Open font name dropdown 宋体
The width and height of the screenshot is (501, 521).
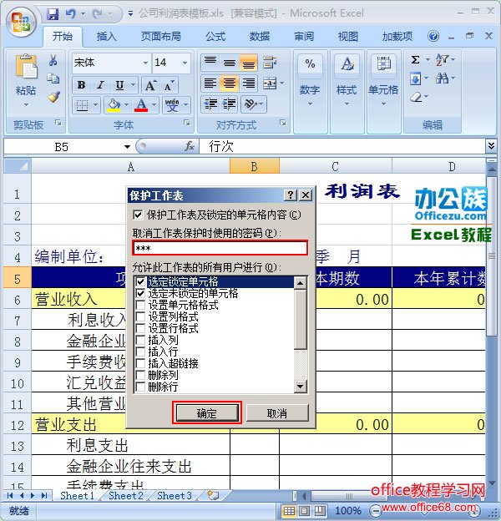145,63
